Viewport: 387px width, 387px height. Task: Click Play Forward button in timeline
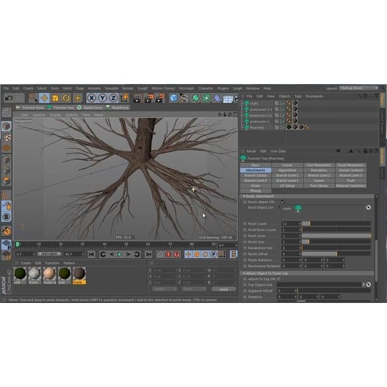[x=120, y=254]
